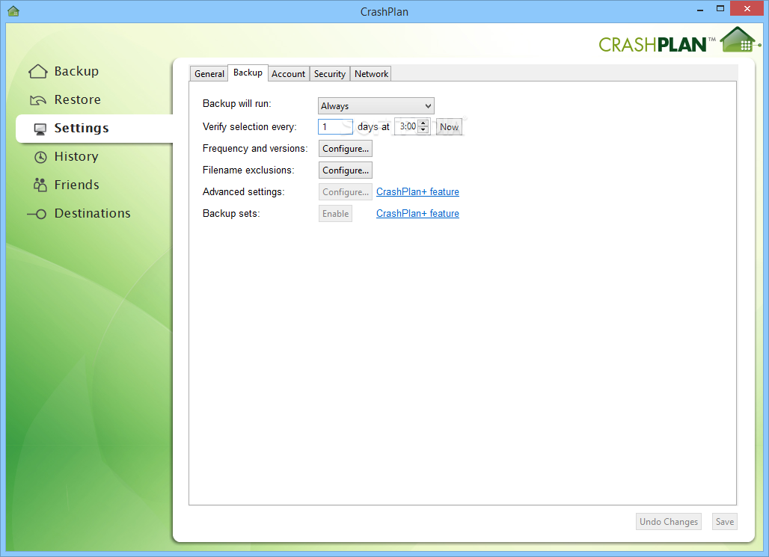Open the Restore section
769x557 pixels.
click(x=78, y=99)
